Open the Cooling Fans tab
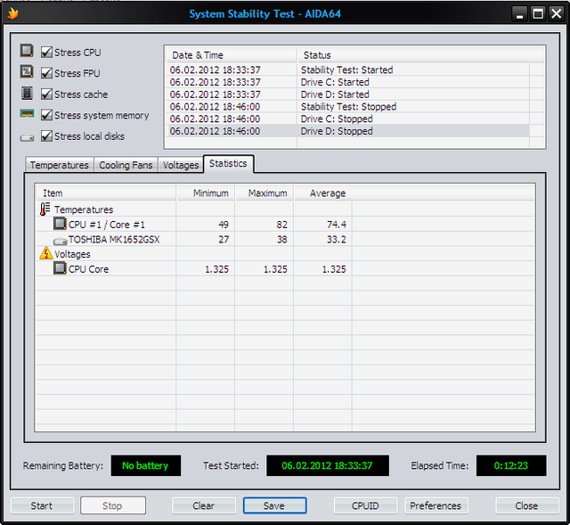The height and width of the screenshot is (525, 570). click(x=126, y=165)
